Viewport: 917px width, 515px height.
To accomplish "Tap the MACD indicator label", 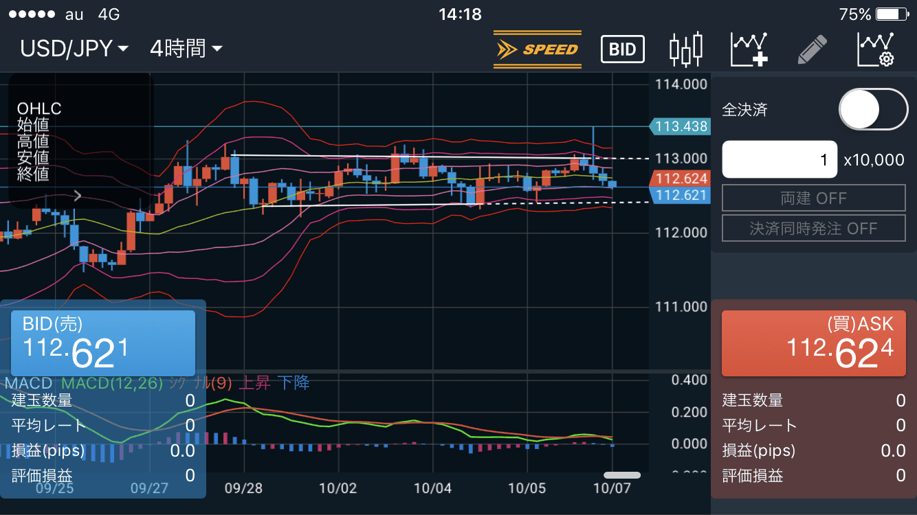I will coord(29,383).
